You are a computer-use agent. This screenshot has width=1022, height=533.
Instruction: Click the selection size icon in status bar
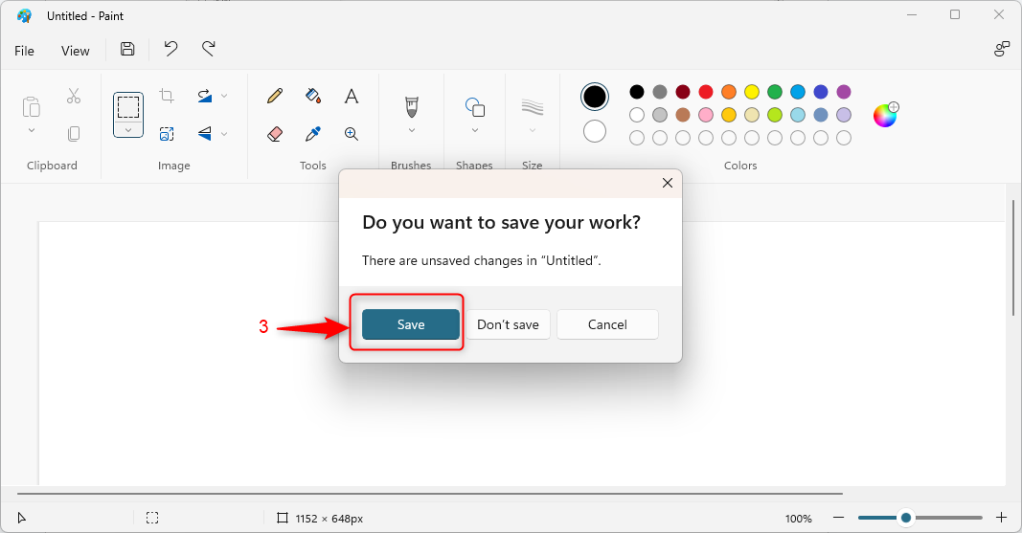click(152, 518)
